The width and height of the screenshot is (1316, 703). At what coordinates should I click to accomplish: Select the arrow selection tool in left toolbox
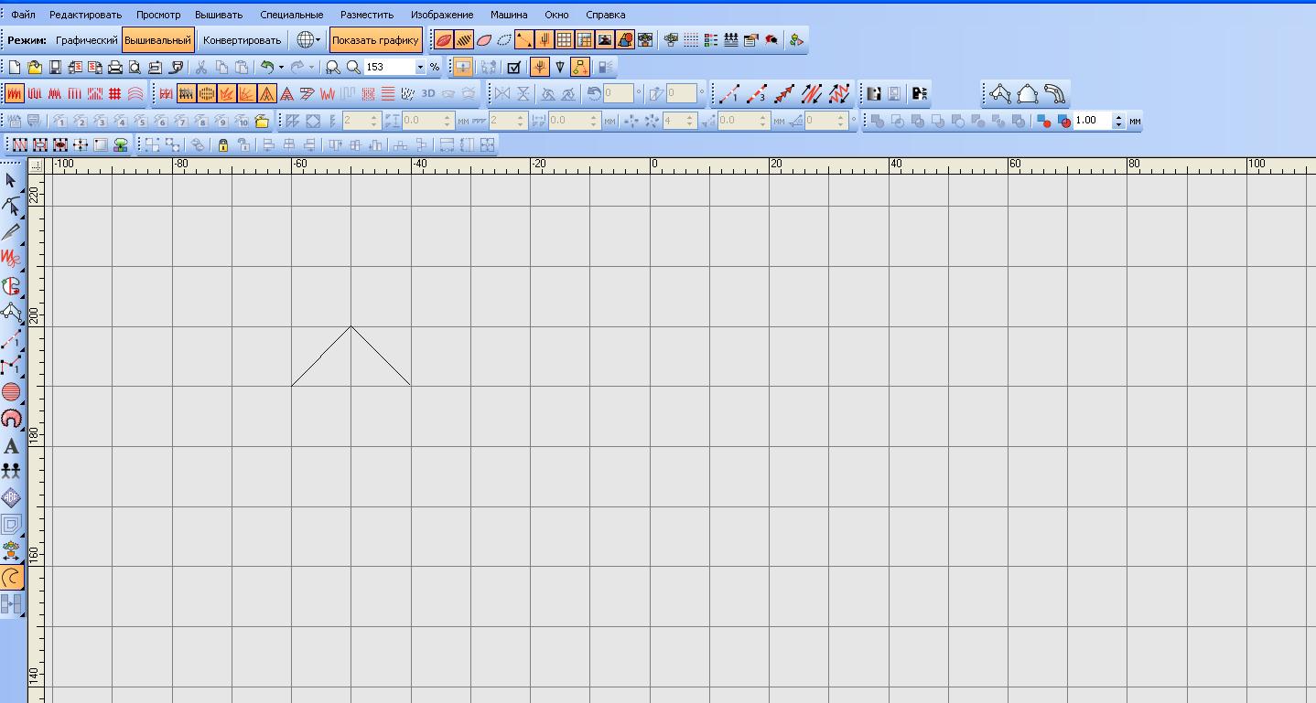pos(11,180)
